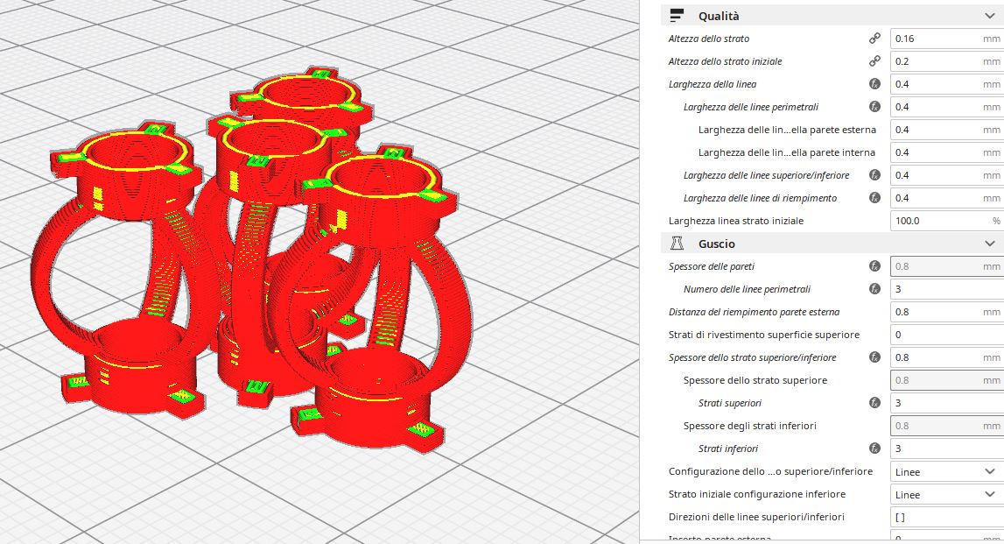
Task: Click Spessore degli strati inferiori value field
Action: 947,426
